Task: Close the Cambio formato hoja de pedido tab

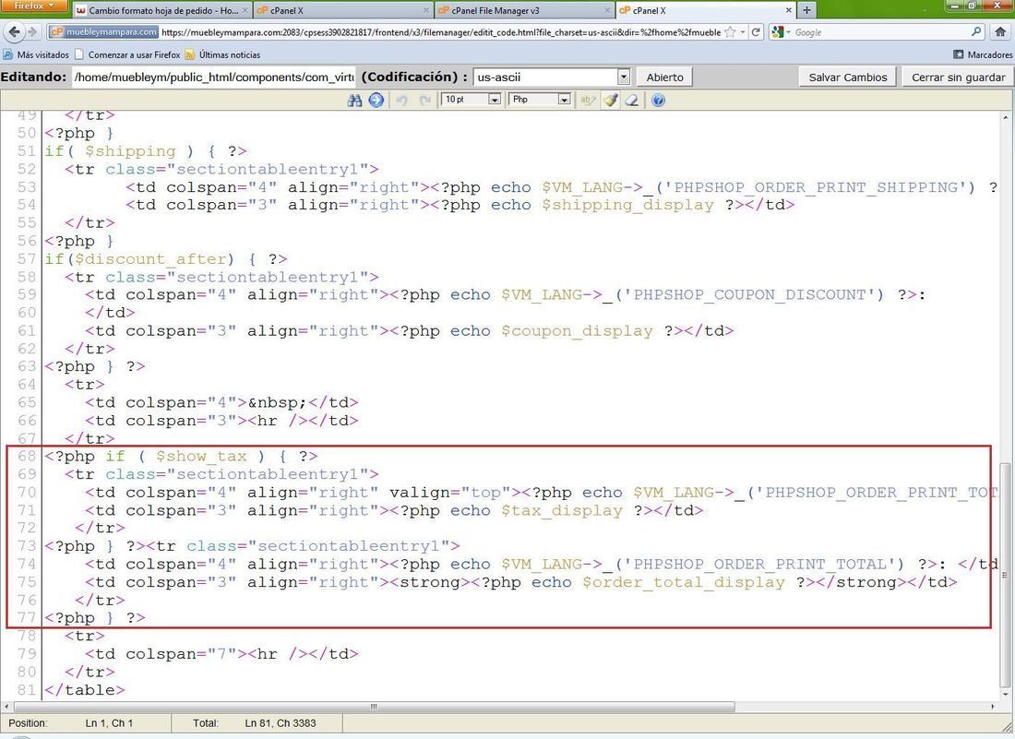Action: 244,10
